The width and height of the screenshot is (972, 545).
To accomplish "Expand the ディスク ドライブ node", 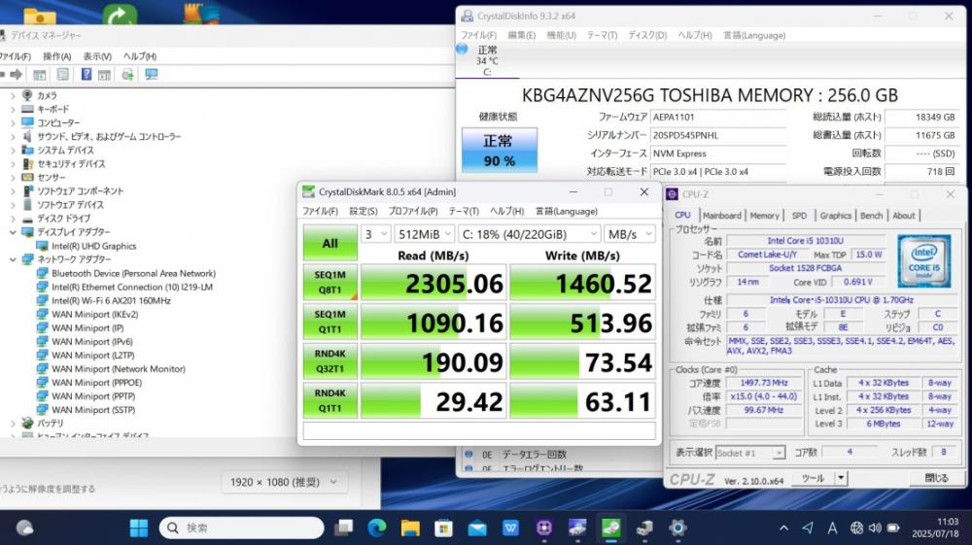I will click(x=13, y=219).
